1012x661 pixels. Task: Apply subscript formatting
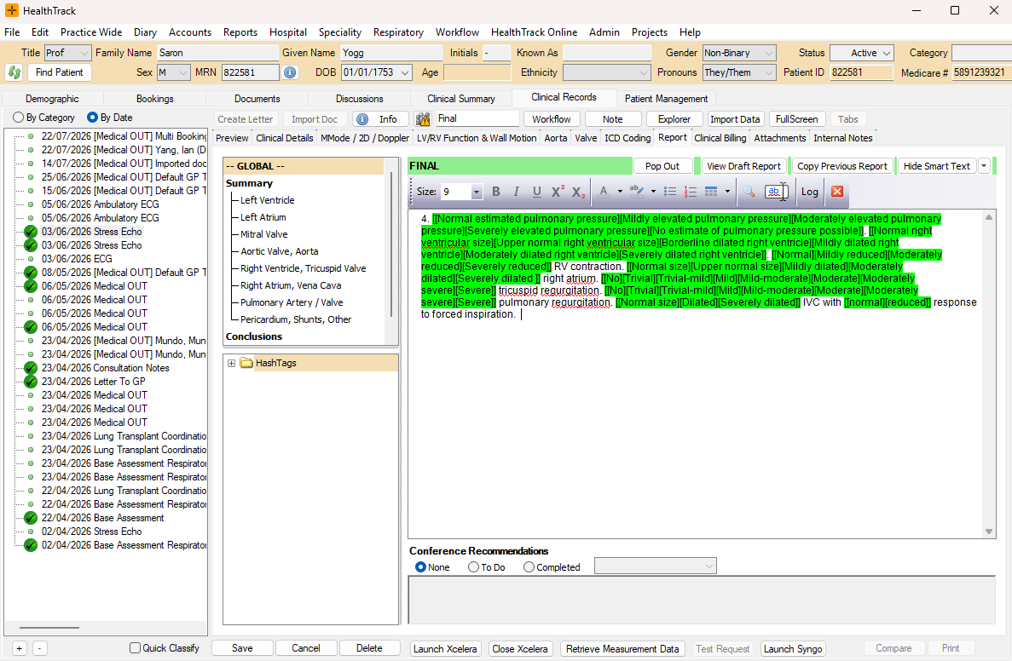578,192
